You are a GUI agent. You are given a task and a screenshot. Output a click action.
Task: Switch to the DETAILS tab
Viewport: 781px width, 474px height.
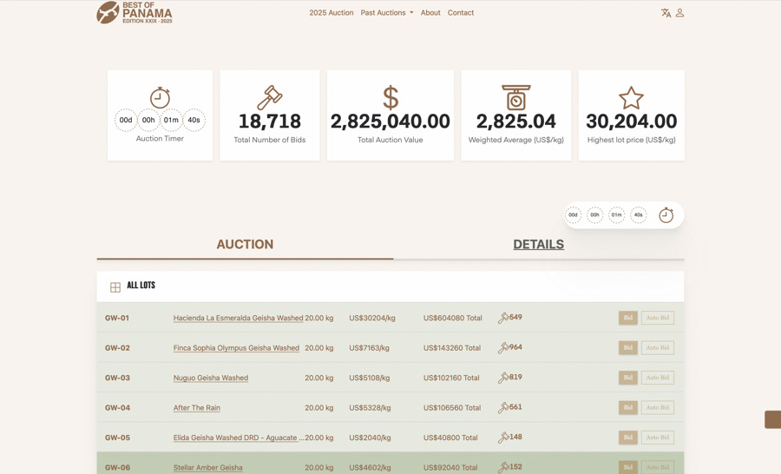pyautogui.click(x=538, y=245)
